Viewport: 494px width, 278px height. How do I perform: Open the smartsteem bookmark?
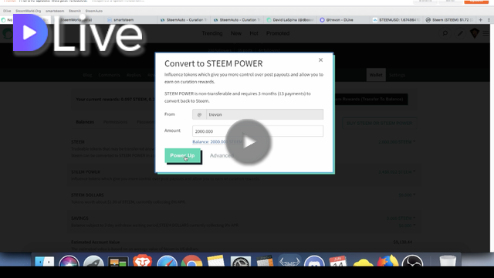click(x=55, y=11)
